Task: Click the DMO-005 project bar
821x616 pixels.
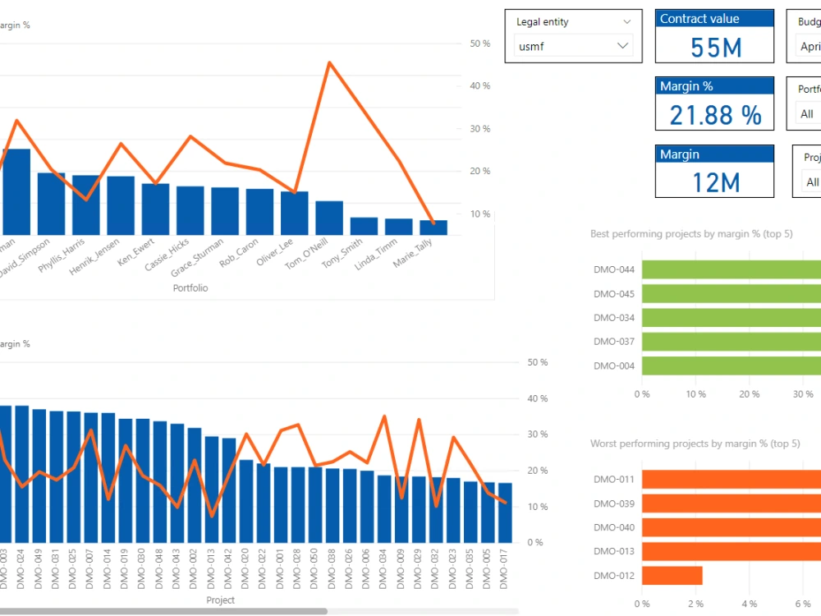Action: (x=488, y=513)
